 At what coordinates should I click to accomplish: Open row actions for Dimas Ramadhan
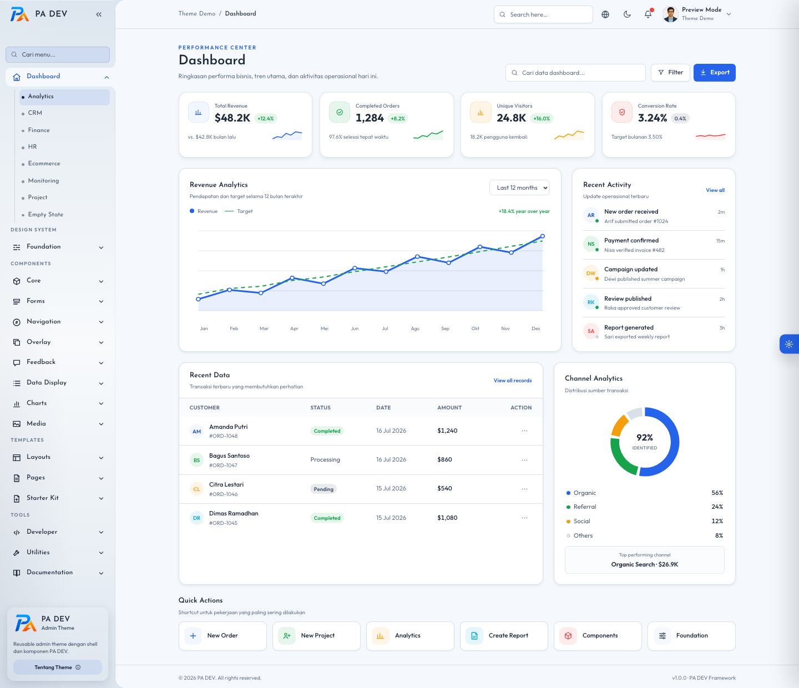(x=524, y=518)
